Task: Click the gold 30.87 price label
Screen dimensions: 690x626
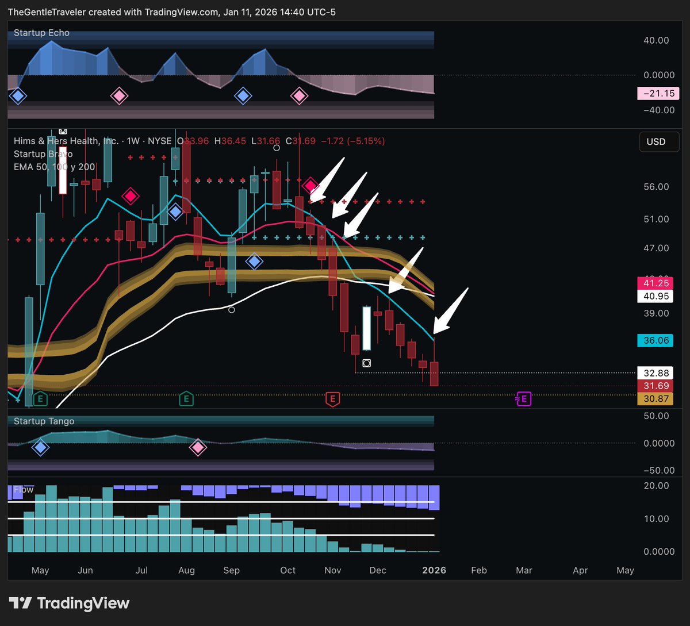Action: point(655,398)
